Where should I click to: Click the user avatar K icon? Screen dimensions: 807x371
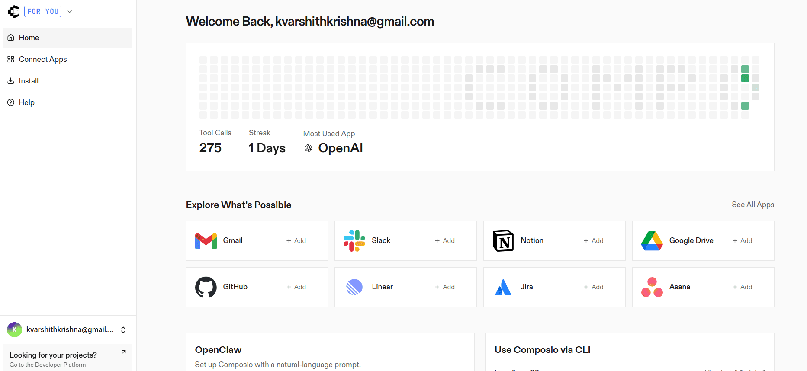14,329
